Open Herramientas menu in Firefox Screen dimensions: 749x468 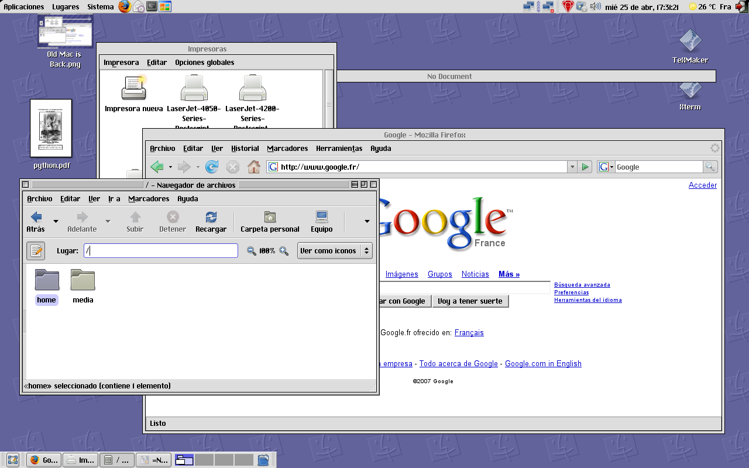click(x=339, y=149)
